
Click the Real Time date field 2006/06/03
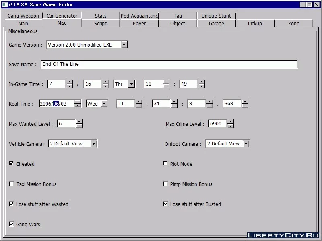tap(57, 104)
